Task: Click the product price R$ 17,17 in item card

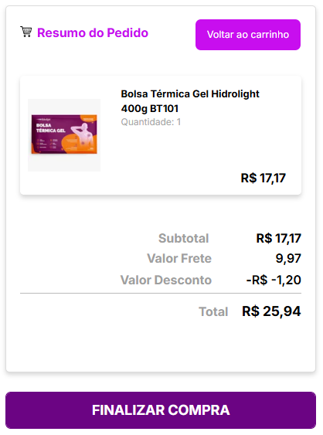Action: pos(263,178)
